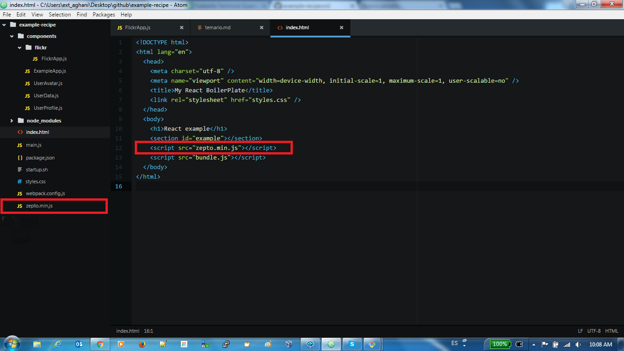
Task: Click the text-file icon beside startup.sh
Action: tap(20, 170)
